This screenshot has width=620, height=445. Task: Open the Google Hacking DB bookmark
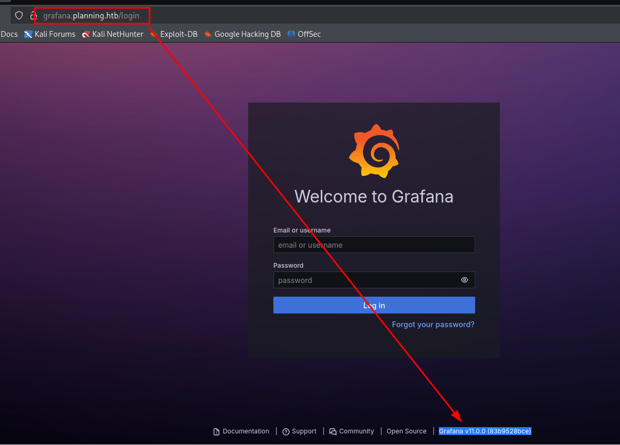(242, 34)
